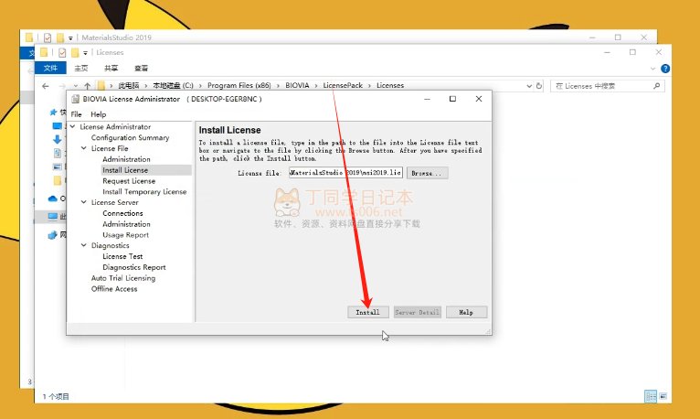The width and height of the screenshot is (700, 419).
Task: Select Install License tree item
Action: [x=125, y=170]
